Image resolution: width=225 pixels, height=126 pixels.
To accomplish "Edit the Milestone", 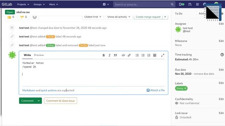I will coord(221,41).
